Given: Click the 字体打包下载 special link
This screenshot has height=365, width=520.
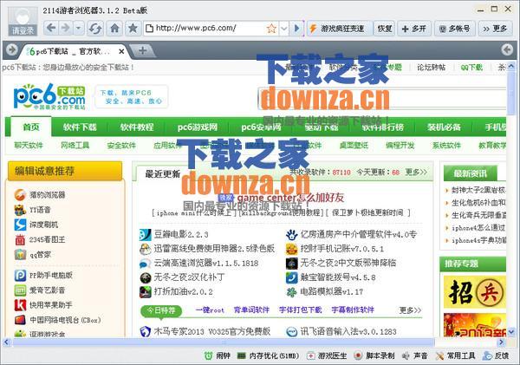Looking at the screenshot, I should 300,310.
